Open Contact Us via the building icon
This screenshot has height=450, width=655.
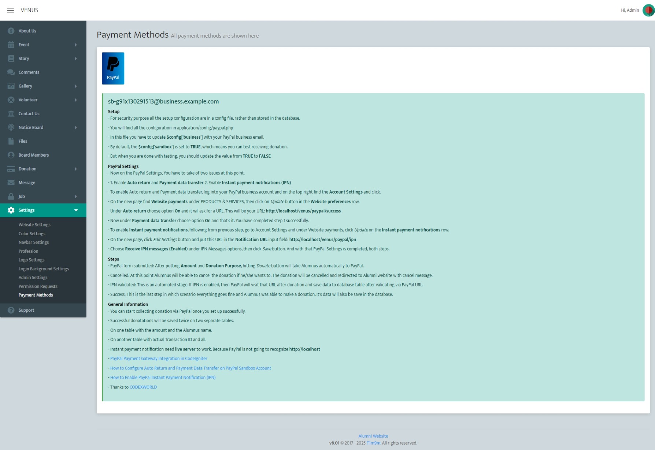(x=10, y=113)
